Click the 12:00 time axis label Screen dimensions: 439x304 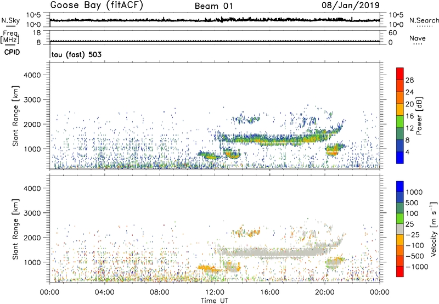(215, 292)
